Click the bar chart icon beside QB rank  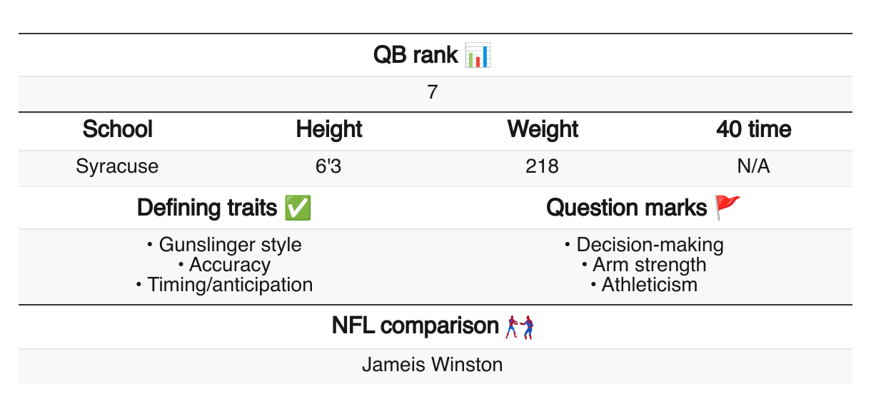click(478, 55)
